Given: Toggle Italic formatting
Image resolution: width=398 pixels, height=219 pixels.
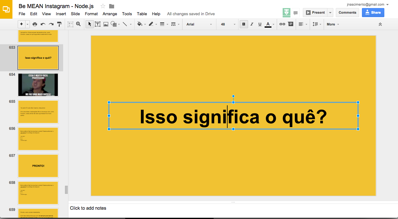Looking at the screenshot, I should point(252,24).
